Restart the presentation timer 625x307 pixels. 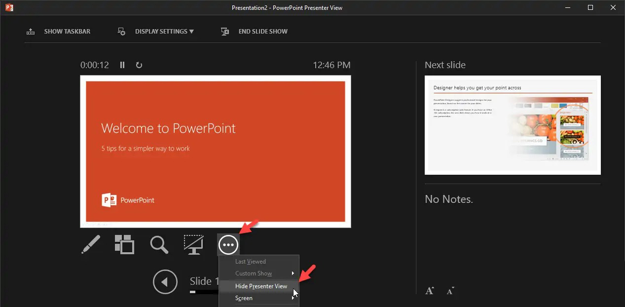pyautogui.click(x=139, y=65)
